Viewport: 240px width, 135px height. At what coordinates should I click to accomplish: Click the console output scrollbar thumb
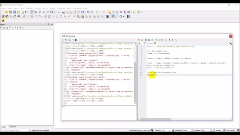[x=135, y=82]
